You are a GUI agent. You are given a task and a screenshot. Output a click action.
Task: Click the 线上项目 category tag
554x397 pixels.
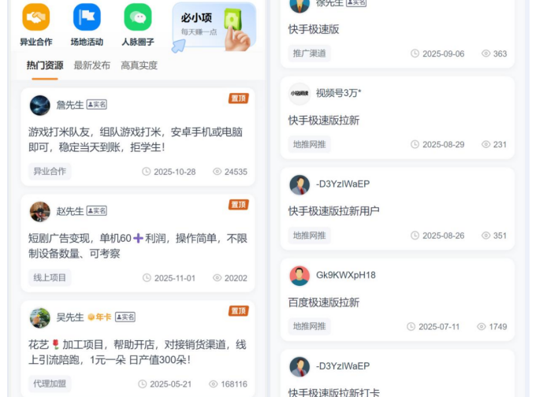pyautogui.click(x=50, y=277)
